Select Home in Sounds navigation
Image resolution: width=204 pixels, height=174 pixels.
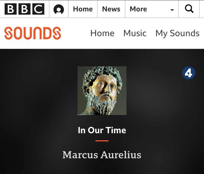(102, 33)
